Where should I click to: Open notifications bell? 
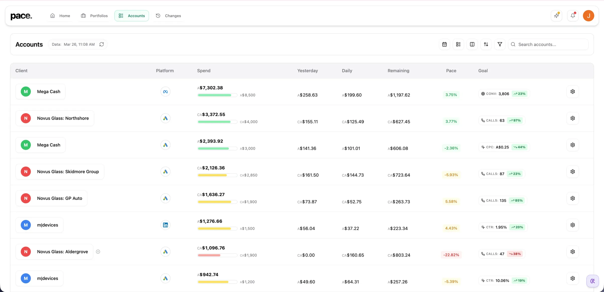tap(573, 16)
